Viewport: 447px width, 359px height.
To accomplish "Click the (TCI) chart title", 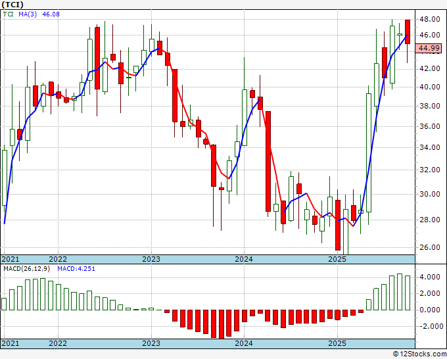I will pos(12,5).
